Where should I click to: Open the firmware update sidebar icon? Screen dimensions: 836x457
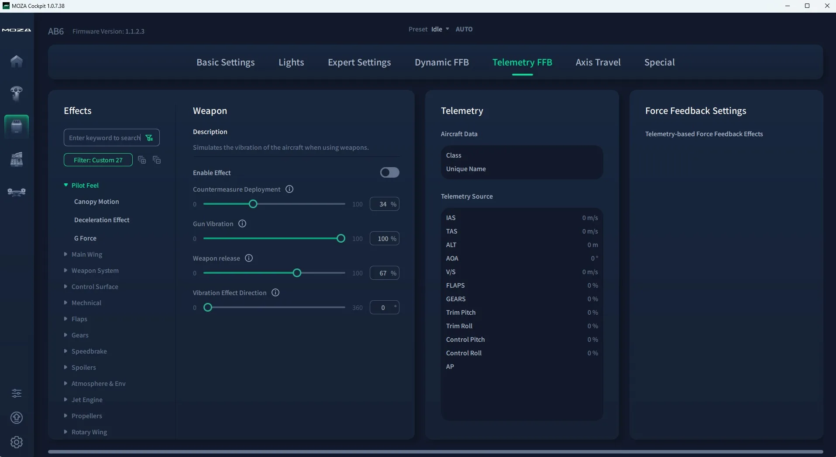[17, 418]
